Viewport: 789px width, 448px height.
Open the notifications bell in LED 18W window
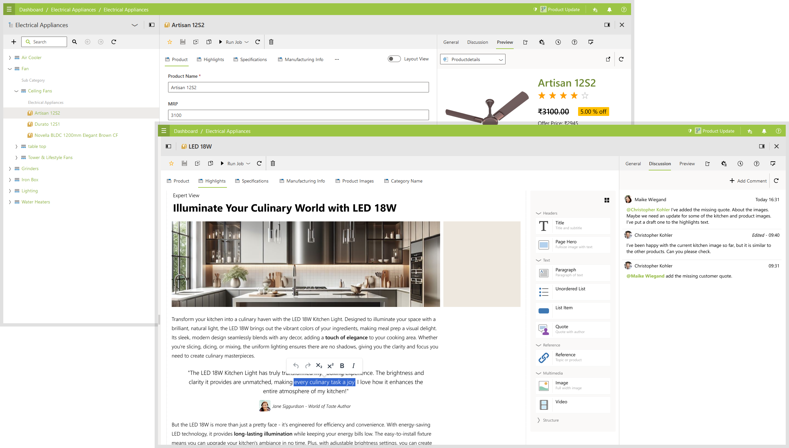click(764, 131)
